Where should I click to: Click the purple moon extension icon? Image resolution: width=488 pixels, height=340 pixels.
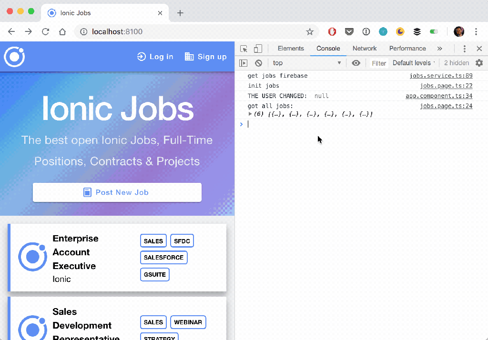[400, 31]
